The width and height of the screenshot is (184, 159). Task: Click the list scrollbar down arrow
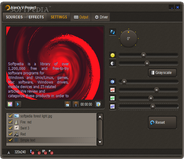point(100,142)
